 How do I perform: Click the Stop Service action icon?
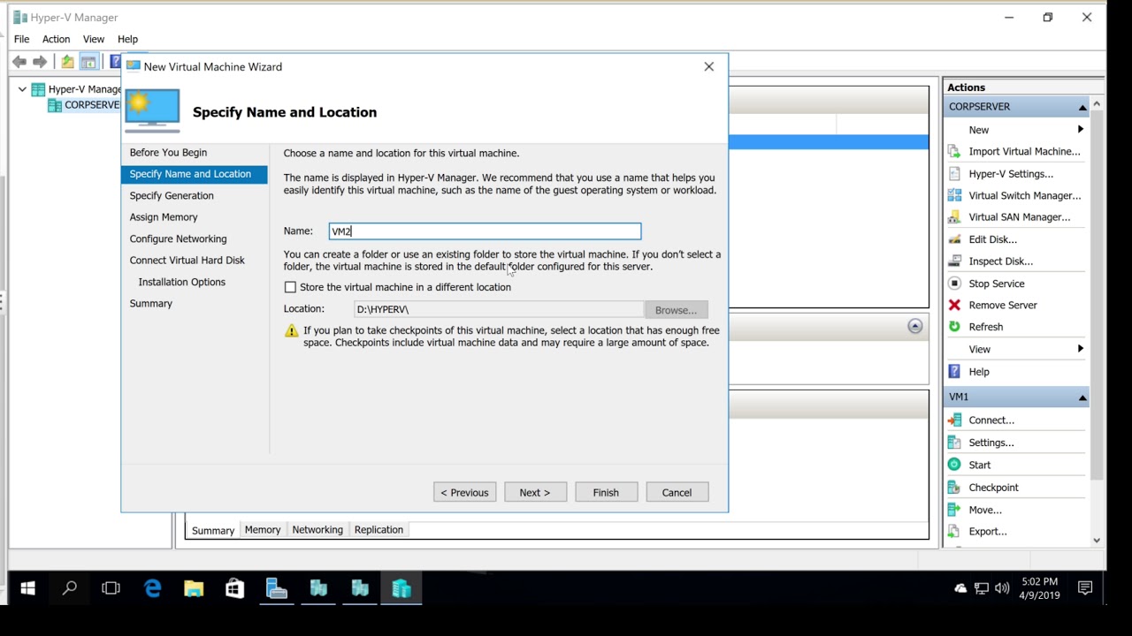click(x=954, y=284)
